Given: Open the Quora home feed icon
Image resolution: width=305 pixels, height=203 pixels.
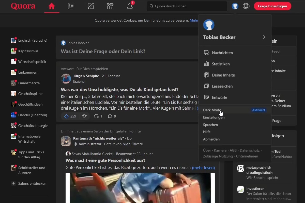Looking at the screenshot, I should click(52, 6).
